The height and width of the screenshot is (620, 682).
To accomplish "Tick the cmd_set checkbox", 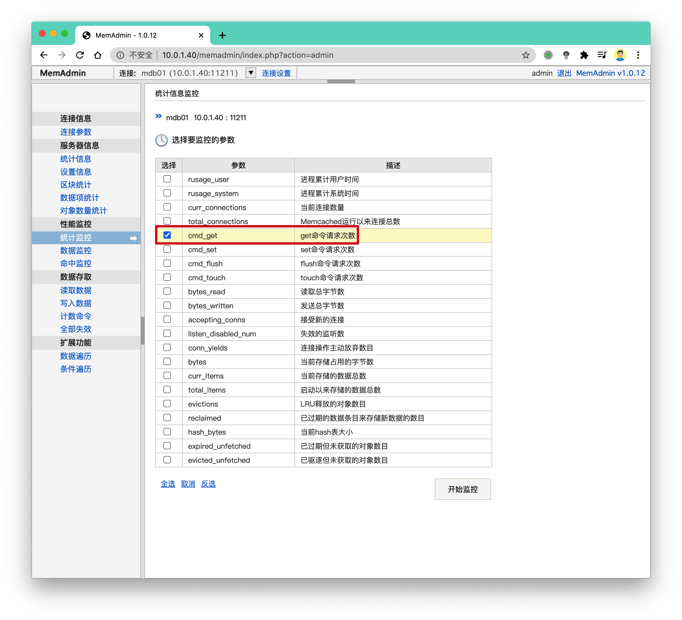I will [x=167, y=249].
